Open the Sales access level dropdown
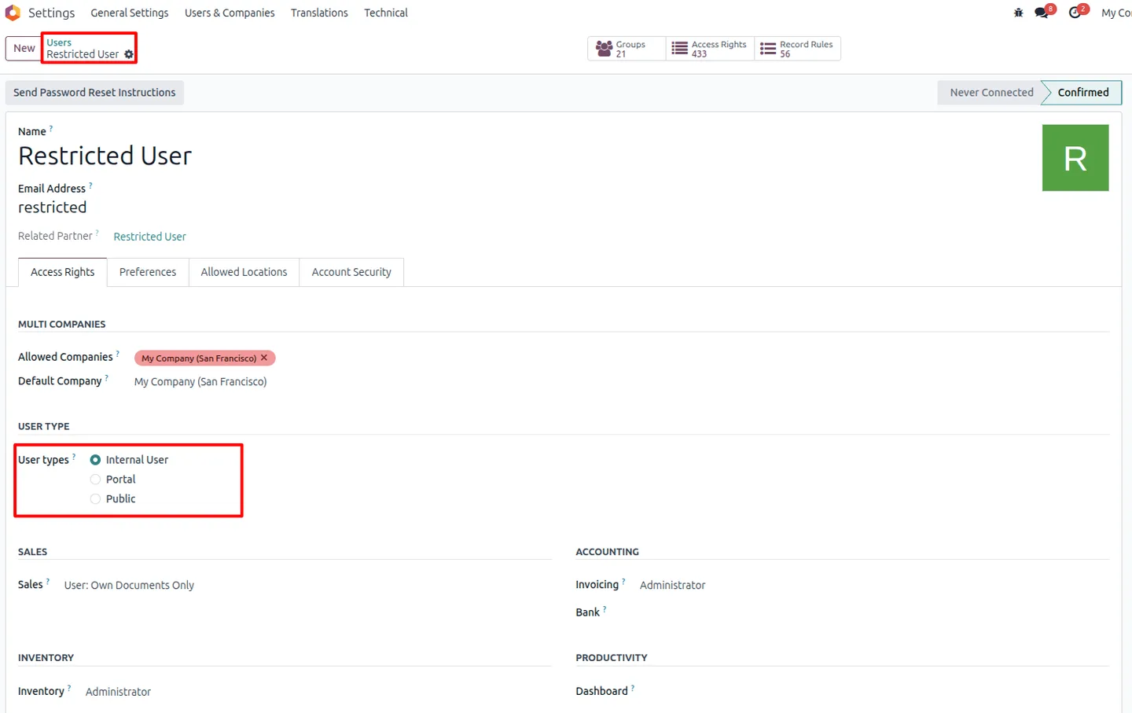 307,586
